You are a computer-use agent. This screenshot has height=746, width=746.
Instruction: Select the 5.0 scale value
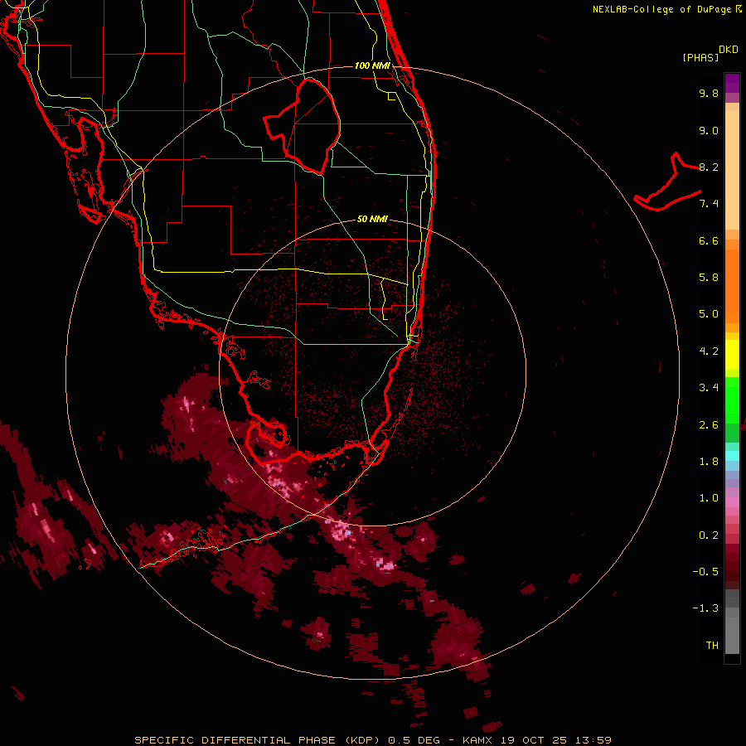tap(709, 314)
